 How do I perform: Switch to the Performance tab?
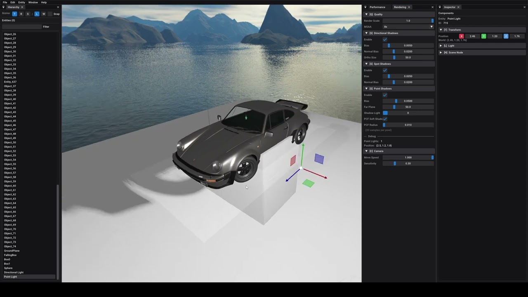pyautogui.click(x=377, y=7)
